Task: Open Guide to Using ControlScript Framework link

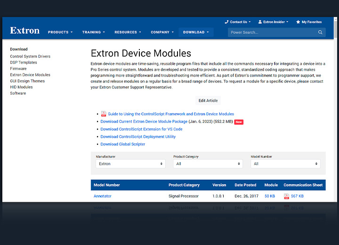Action: tap(171, 114)
